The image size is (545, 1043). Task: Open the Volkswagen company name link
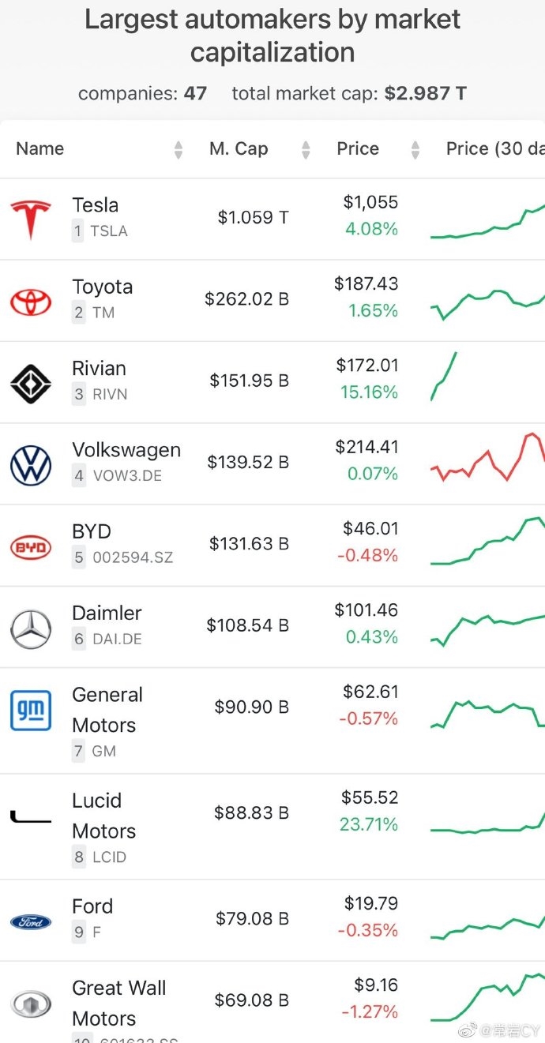click(x=126, y=450)
